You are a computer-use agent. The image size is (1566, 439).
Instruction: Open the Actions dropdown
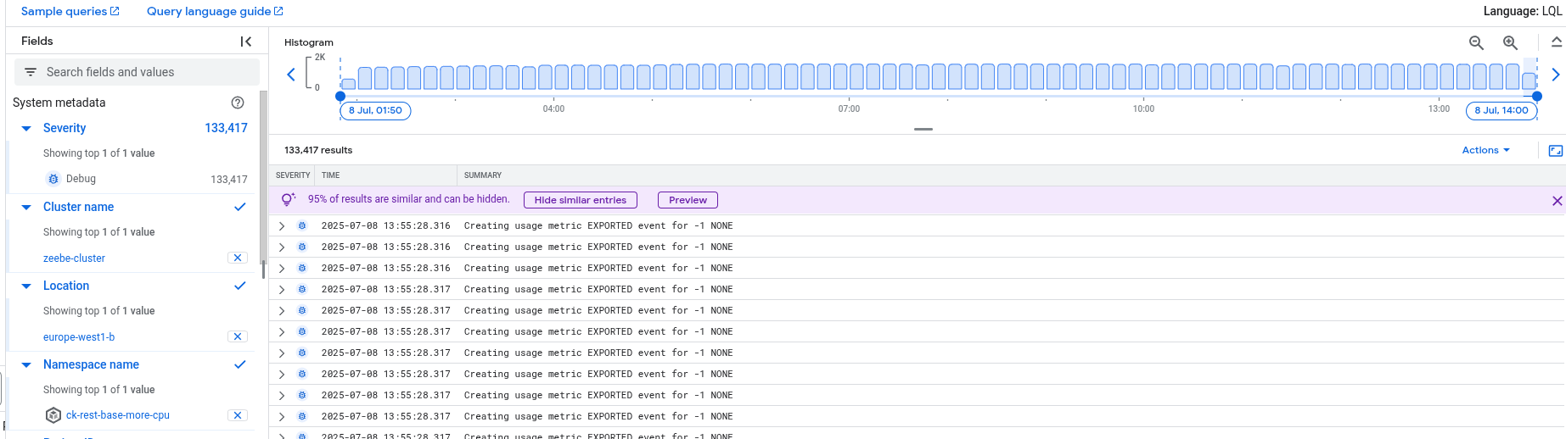[x=1485, y=150]
